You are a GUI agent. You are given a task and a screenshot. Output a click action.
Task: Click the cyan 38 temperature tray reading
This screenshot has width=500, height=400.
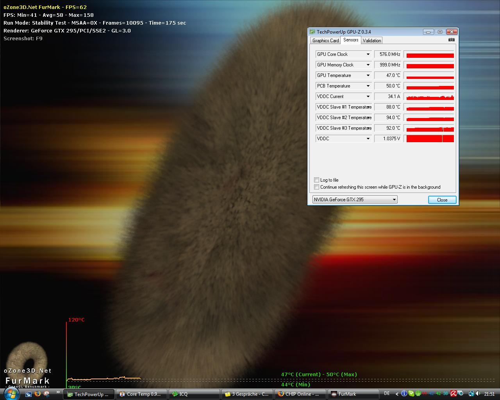pos(445,394)
